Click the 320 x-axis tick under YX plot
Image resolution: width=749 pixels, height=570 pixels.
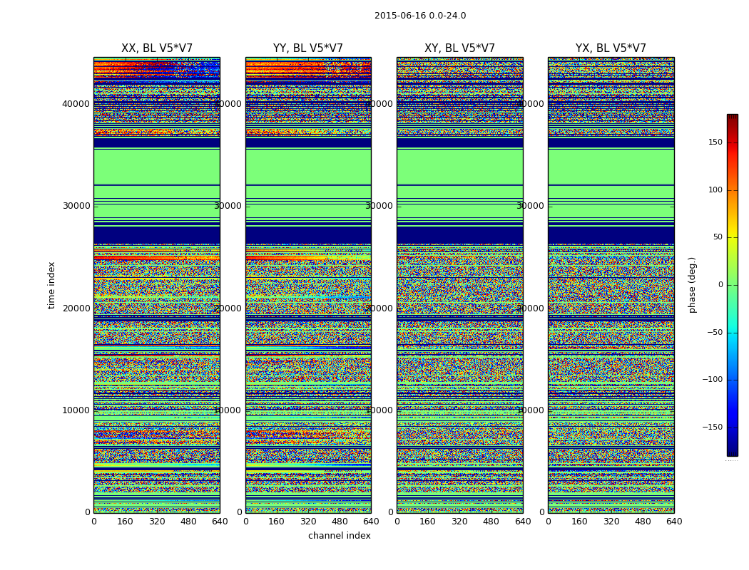(x=611, y=522)
